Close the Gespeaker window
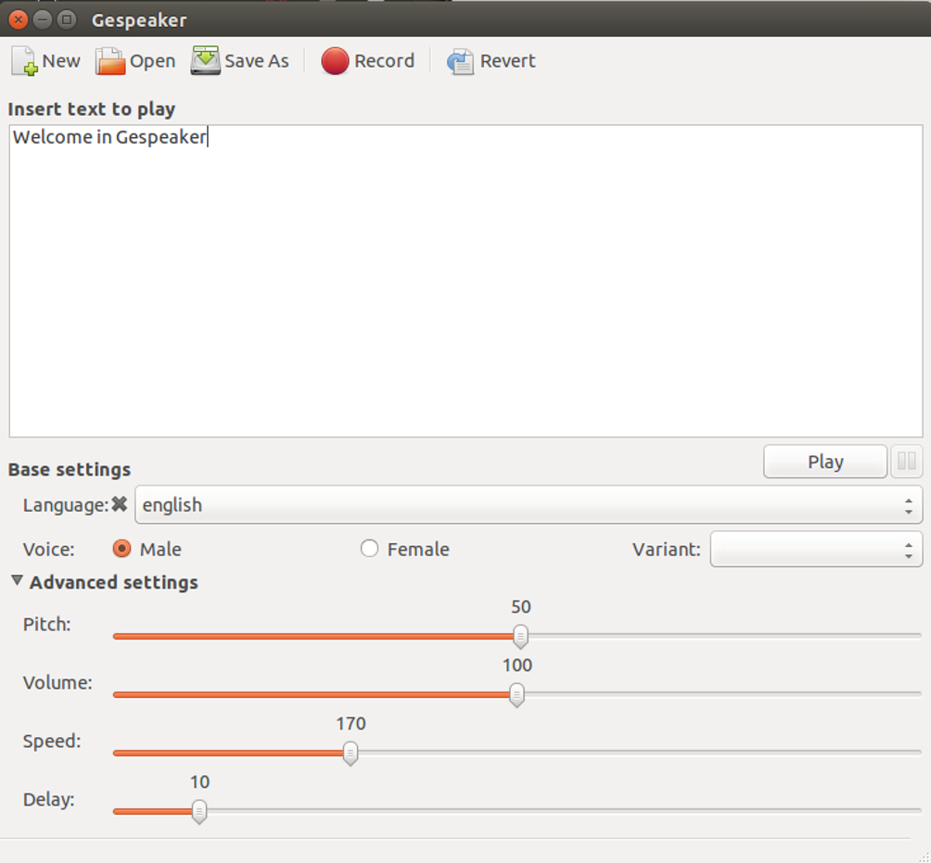Viewport: 931px width, 863px height. [19, 19]
